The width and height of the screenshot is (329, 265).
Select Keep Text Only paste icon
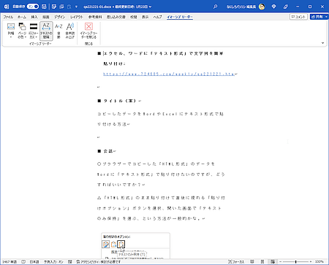click(x=121, y=244)
